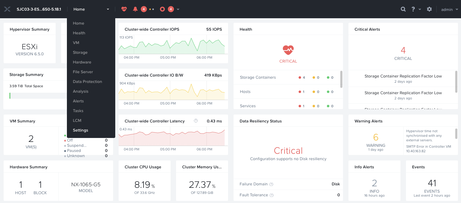
Task: Open the admin user dropdown
Action: pos(450,9)
